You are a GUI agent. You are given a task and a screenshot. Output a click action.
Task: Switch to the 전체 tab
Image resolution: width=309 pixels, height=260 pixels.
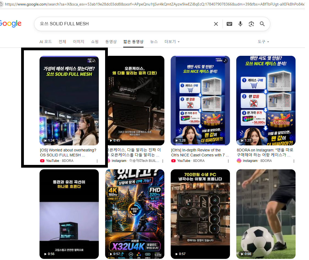(62, 42)
